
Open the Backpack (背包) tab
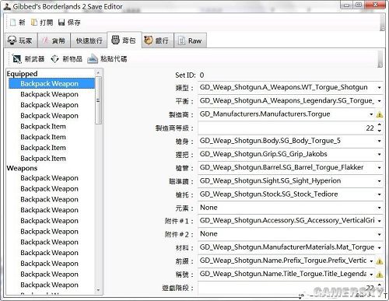pyautogui.click(x=124, y=40)
